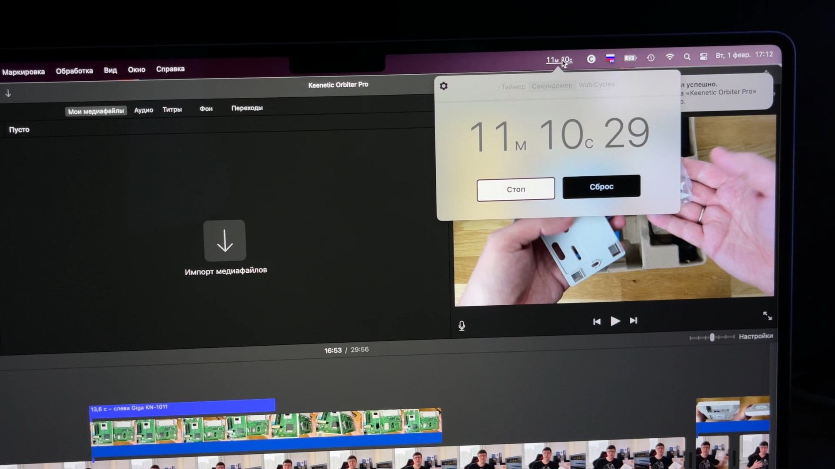Click the import down-arrow icon in toolbar

point(8,93)
